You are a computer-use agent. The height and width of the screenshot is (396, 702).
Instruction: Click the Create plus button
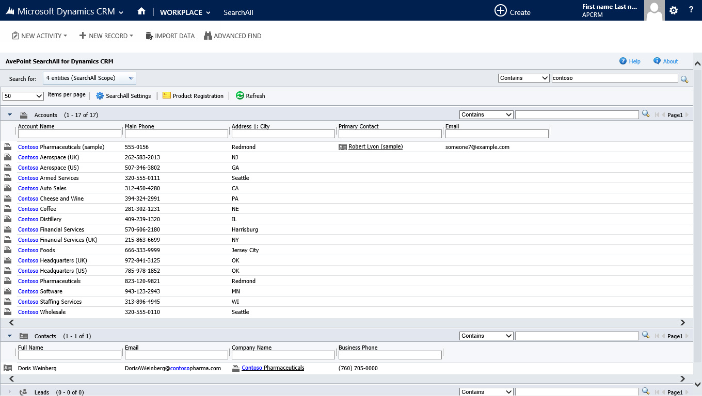[513, 11]
